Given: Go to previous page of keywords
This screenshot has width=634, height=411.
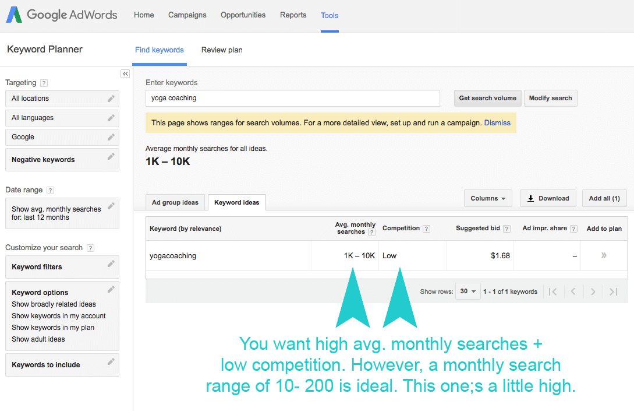Looking at the screenshot, I should point(573,291).
